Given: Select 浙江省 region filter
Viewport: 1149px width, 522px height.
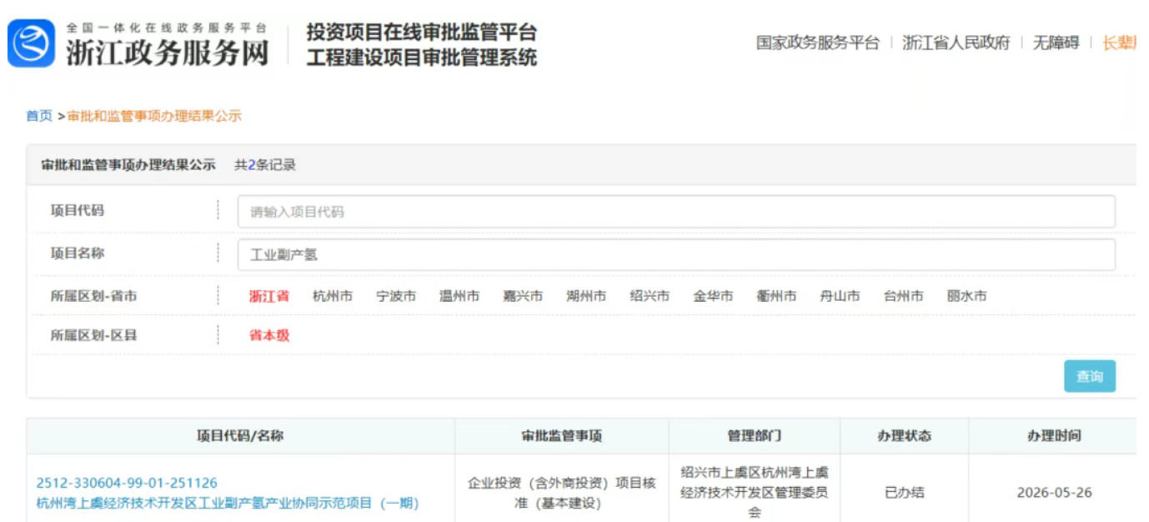Looking at the screenshot, I should click(x=269, y=296).
